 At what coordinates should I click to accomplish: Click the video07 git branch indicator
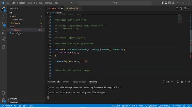coord(7,106)
